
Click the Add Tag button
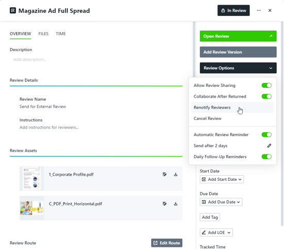click(210, 217)
